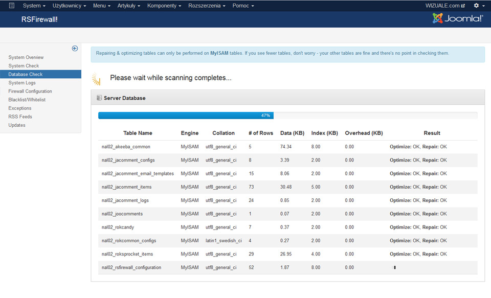Click the Result column header
The width and height of the screenshot is (491, 298).
(432, 133)
